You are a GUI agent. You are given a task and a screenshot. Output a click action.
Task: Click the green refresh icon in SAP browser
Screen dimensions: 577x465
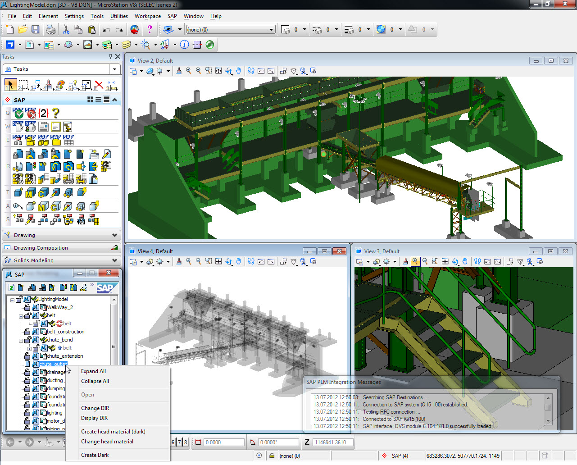point(11,287)
